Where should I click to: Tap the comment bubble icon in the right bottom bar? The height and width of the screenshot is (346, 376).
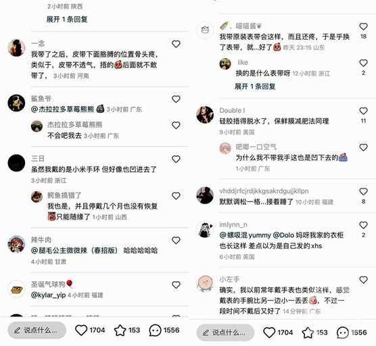(343, 332)
